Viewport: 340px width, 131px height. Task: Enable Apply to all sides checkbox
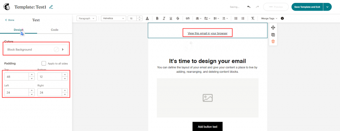point(44,63)
